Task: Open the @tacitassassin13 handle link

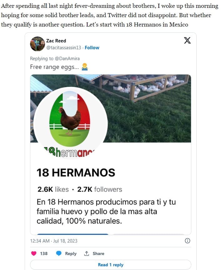Action: click(63, 48)
